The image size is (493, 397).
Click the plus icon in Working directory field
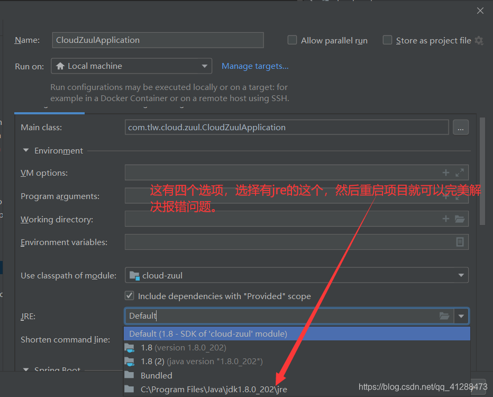click(446, 219)
